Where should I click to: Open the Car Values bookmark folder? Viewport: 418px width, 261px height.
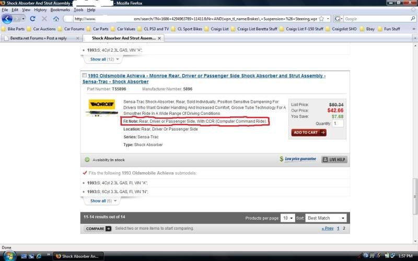[x=123, y=29]
